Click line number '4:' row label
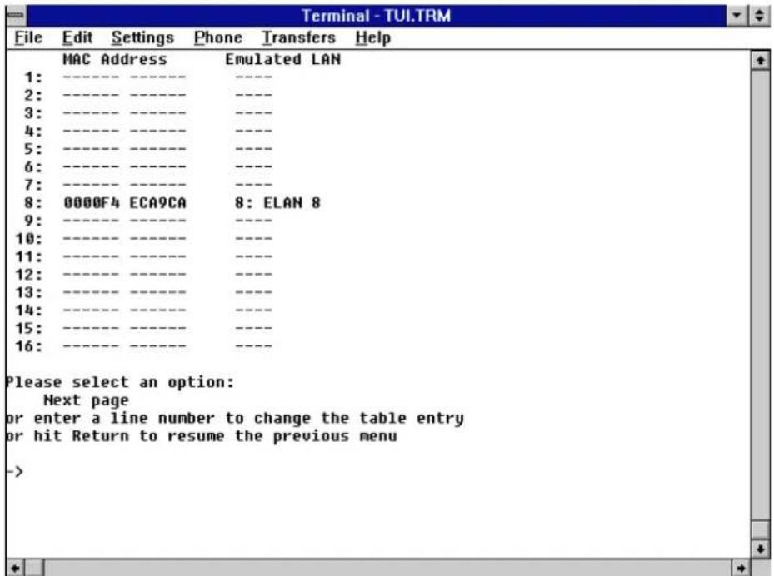Image resolution: width=774 pixels, height=576 pixels. pos(33,132)
